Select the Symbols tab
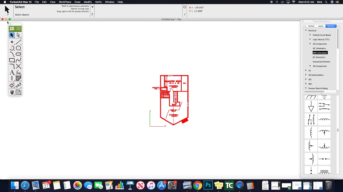The width and height of the screenshot is (343, 192). coord(331,26)
